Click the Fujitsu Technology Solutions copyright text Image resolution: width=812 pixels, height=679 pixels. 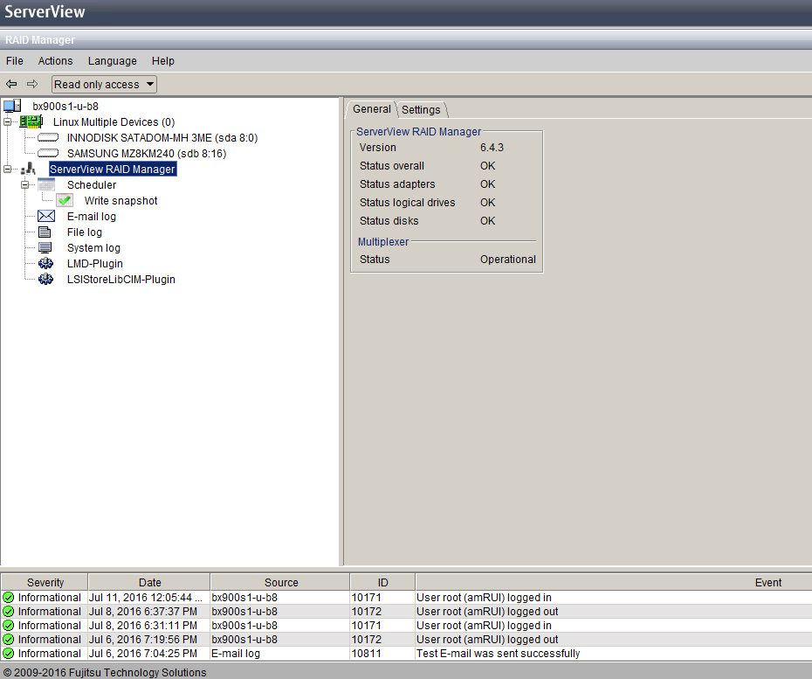(105, 672)
